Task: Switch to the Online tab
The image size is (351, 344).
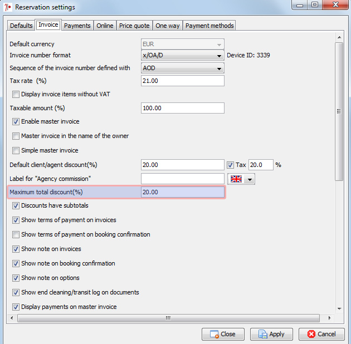Action: [x=105, y=26]
